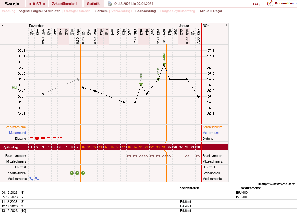This screenshot has width=297, height=224.
Task: Click Brustsymptom icon on cycle day 25
Action: (169, 156)
